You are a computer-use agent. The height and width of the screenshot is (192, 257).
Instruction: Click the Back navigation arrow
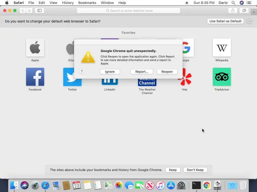23,10
